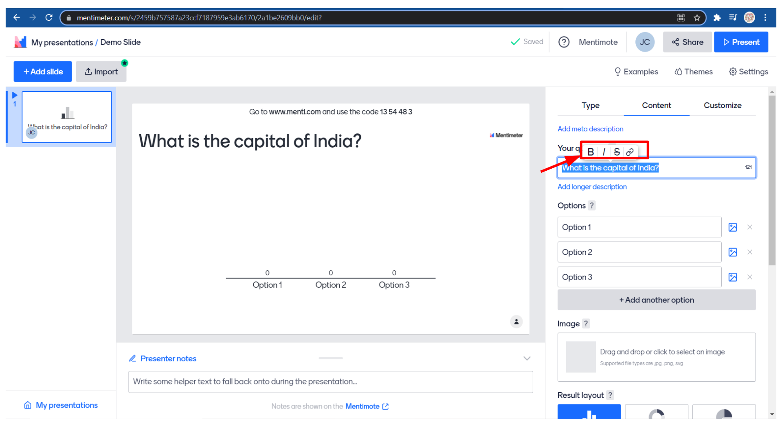Viewport: 782px width, 439px height.
Task: Open the JC user avatar menu
Action: pos(644,42)
